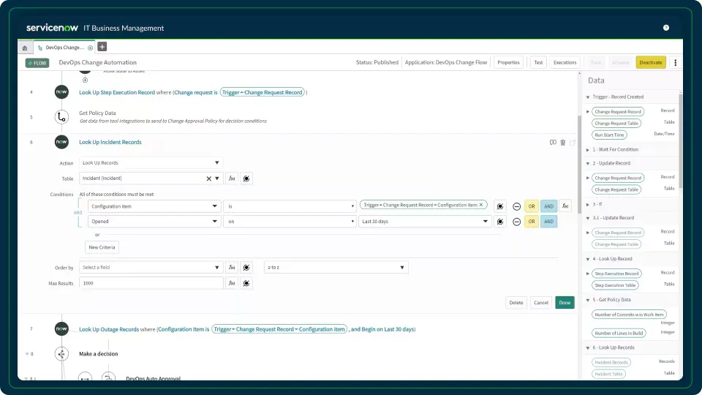Image resolution: width=702 pixels, height=395 pixels.
Task: Click the Deactivate button
Action: [650, 63]
